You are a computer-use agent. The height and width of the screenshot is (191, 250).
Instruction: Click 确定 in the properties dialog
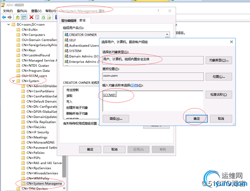pos(90,149)
